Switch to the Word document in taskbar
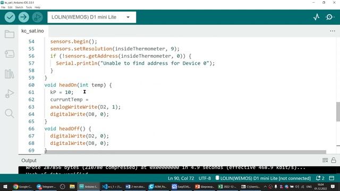 (135, 186)
